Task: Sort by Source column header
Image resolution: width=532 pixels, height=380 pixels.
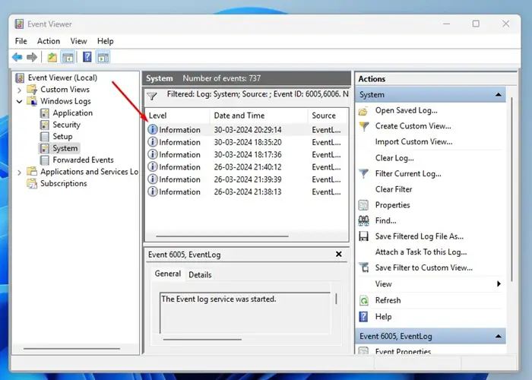Action: pos(328,116)
